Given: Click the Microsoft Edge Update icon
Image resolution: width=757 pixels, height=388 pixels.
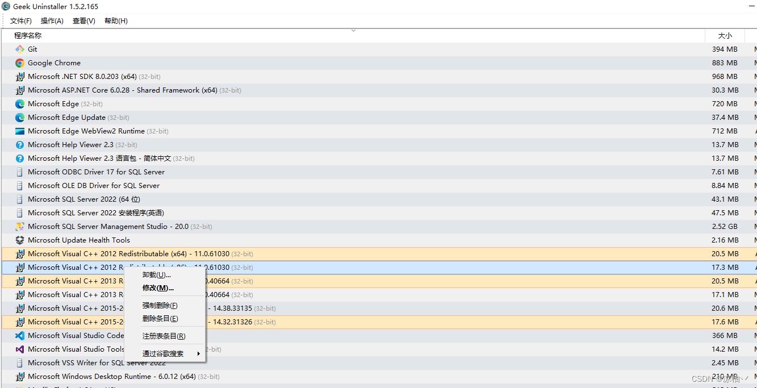Looking at the screenshot, I should click(x=20, y=118).
